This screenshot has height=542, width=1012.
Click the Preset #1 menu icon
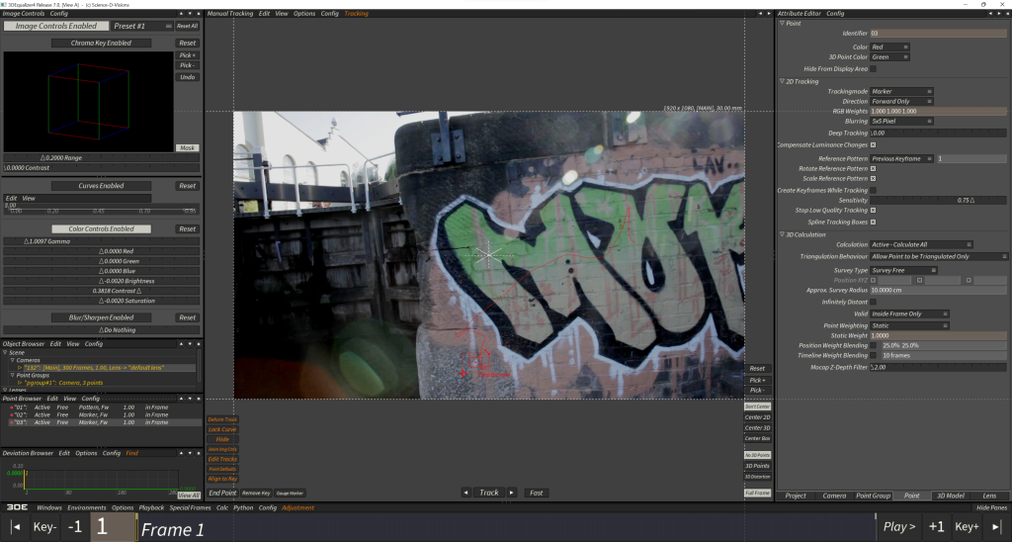pyautogui.click(x=168, y=26)
